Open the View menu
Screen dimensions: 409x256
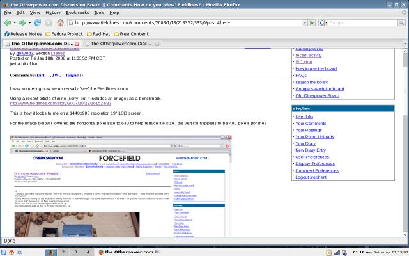[x=35, y=13]
